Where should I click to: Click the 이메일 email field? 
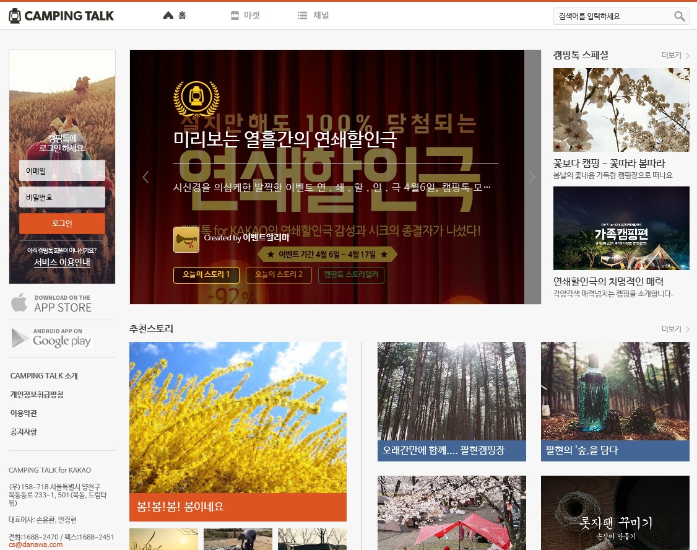coord(63,171)
